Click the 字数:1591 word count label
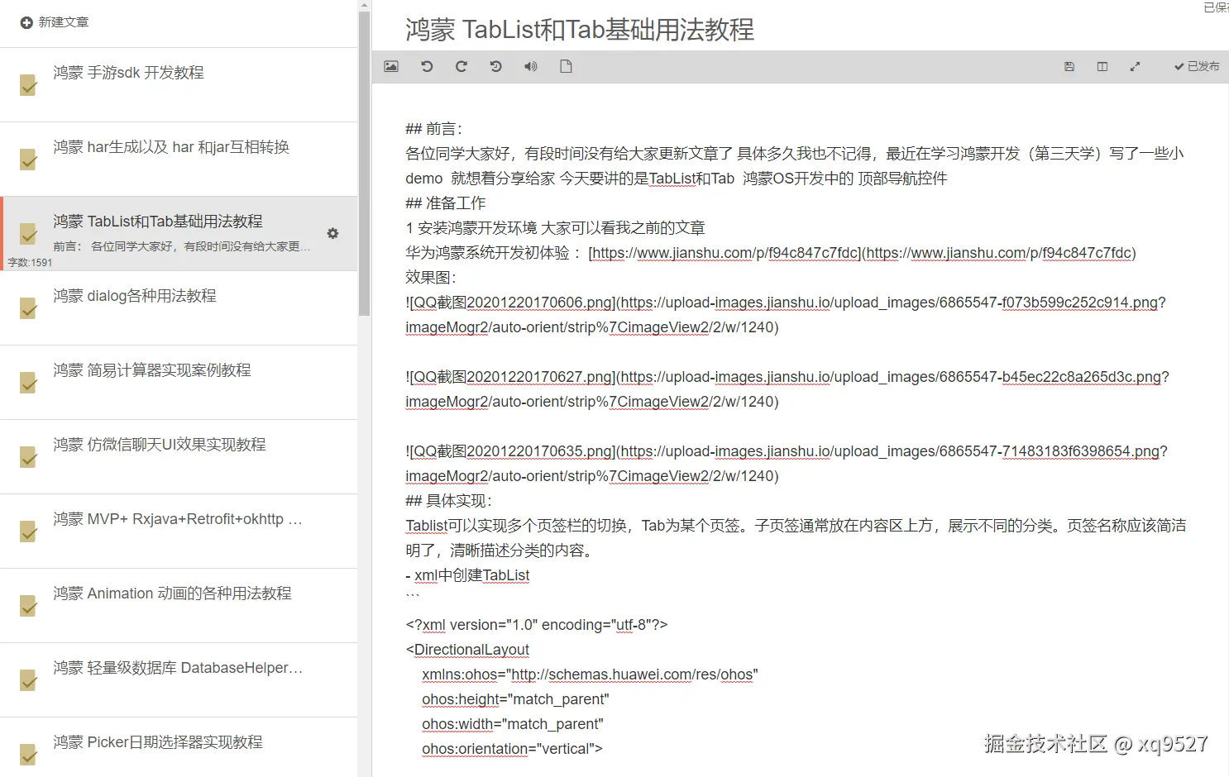The height and width of the screenshot is (777, 1229). click(30, 263)
